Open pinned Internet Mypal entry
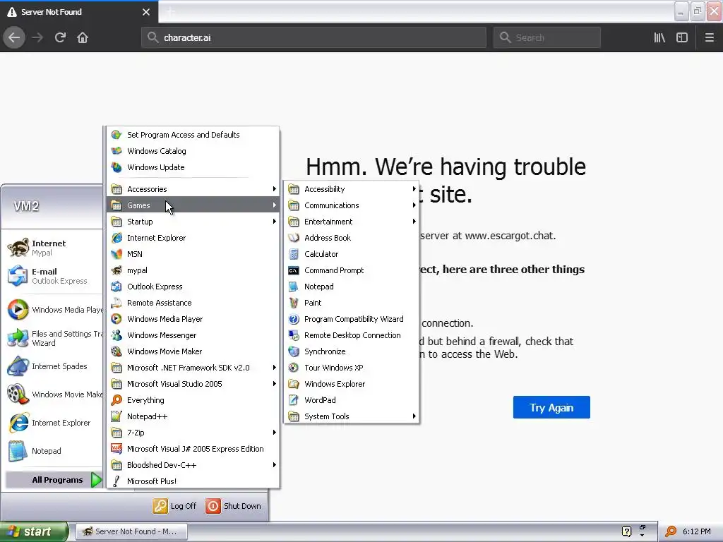 coord(52,248)
